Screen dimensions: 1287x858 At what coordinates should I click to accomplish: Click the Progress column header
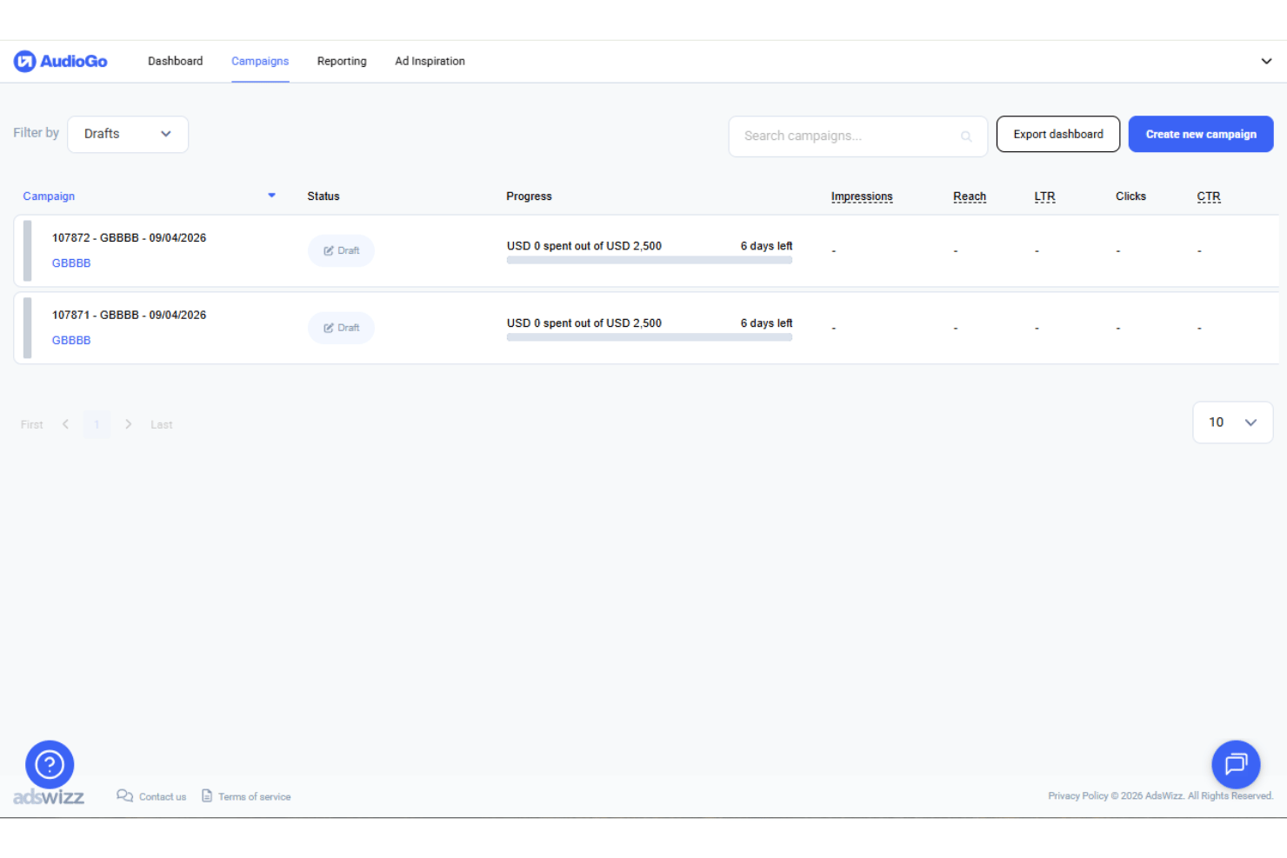(529, 196)
